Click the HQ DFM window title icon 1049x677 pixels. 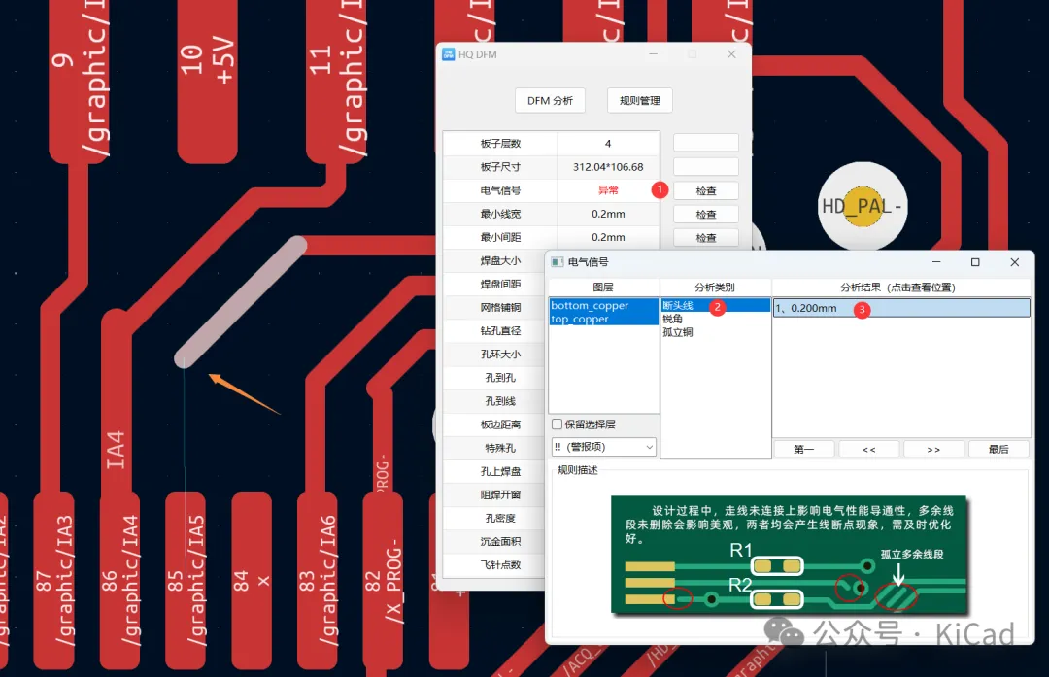tap(449, 54)
